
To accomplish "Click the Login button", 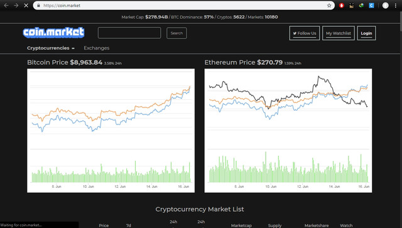I will click(366, 33).
